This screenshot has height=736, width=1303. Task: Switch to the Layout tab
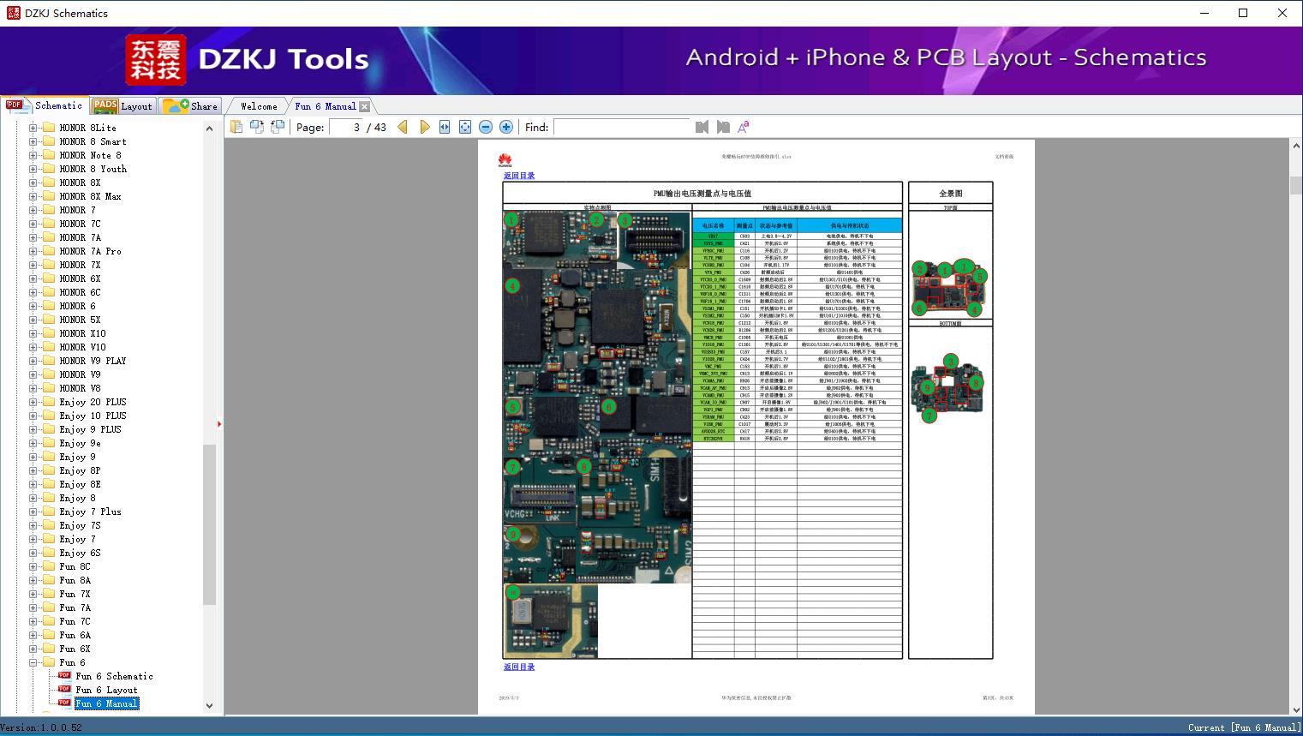click(x=123, y=106)
